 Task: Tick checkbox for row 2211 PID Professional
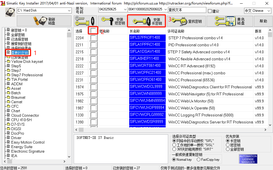pyautogui.click(x=93, y=45)
